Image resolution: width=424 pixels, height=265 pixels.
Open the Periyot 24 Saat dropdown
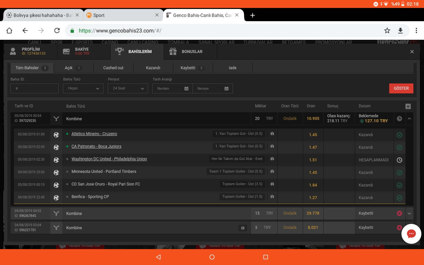(x=128, y=88)
